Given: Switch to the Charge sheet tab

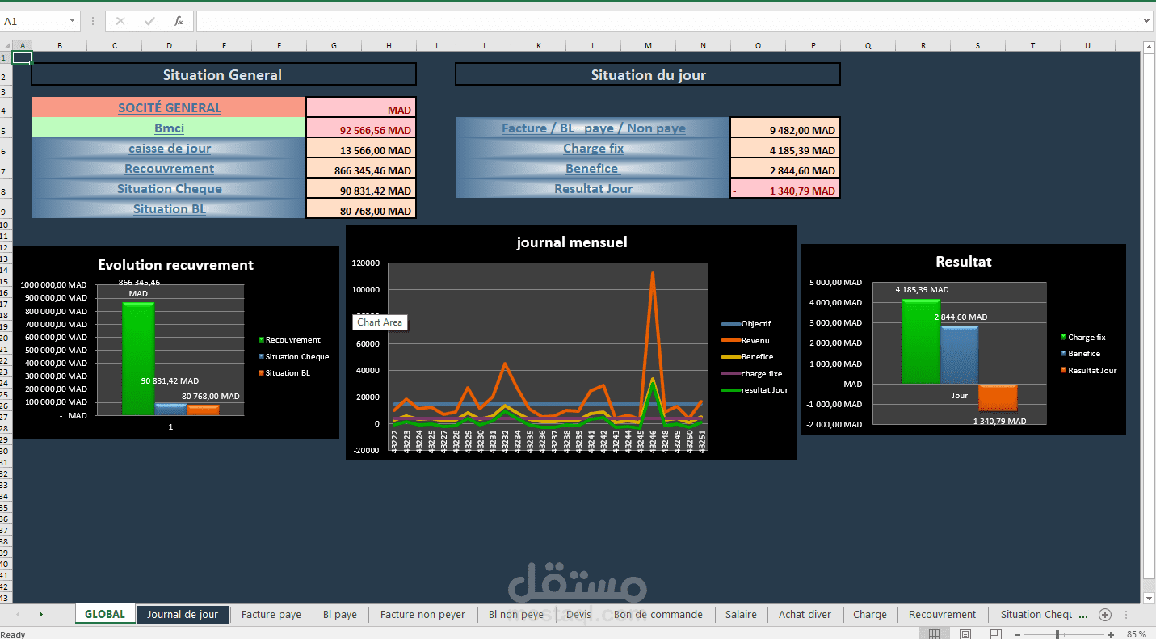Looking at the screenshot, I should click(870, 614).
